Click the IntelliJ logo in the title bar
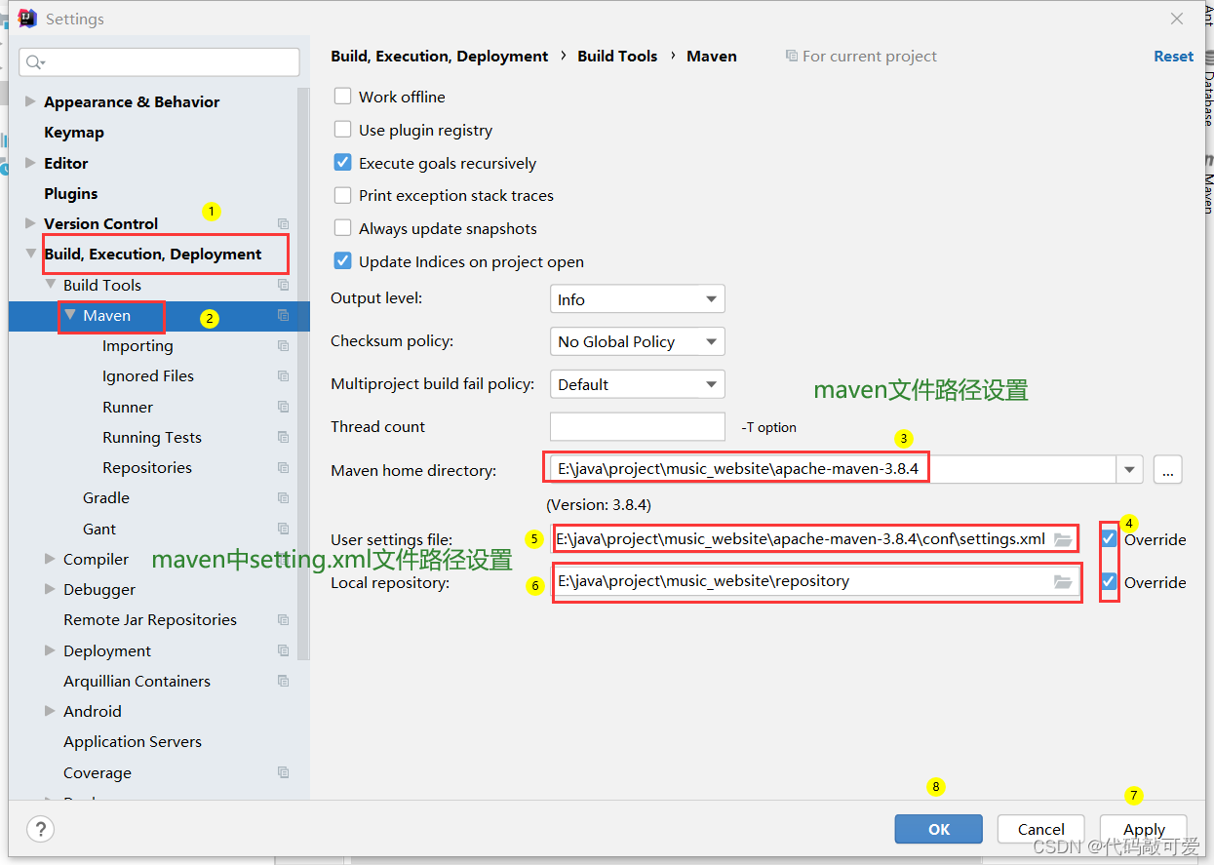The image size is (1214, 865). pyautogui.click(x=27, y=19)
